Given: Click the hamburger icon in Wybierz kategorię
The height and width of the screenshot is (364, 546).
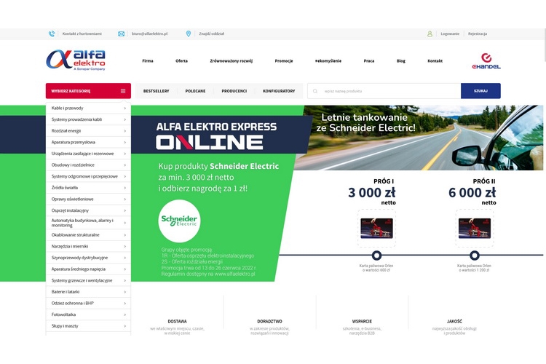Looking at the screenshot, I should click(x=123, y=91).
